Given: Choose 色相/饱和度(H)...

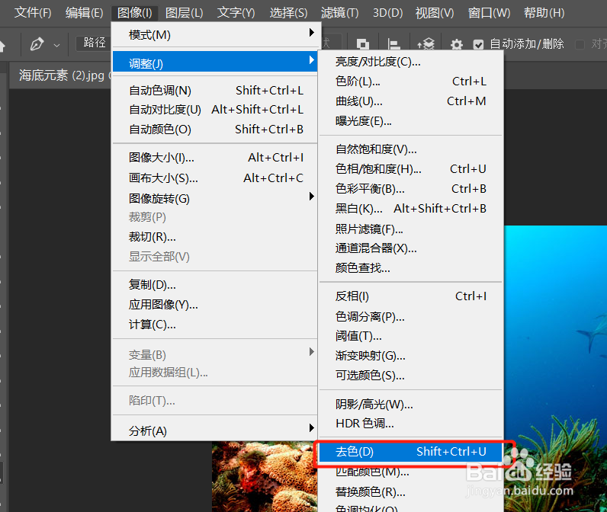Looking at the screenshot, I should click(411, 169).
